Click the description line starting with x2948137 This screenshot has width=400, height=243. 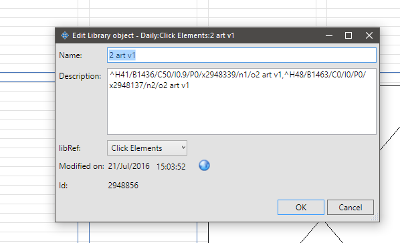point(149,85)
